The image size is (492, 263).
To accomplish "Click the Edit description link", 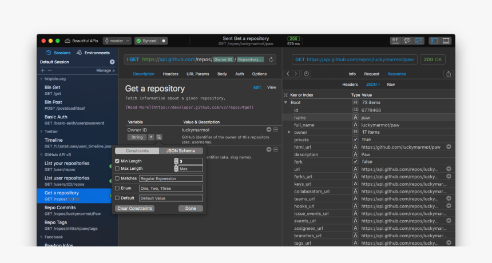I will [x=257, y=87].
